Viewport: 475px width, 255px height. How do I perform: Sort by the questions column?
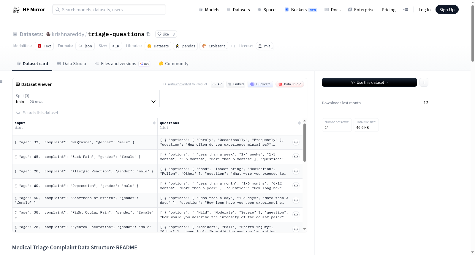(299, 123)
